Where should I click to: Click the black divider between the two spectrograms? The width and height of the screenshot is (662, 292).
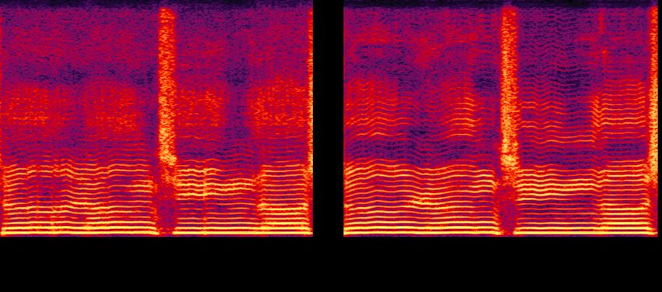click(x=328, y=118)
